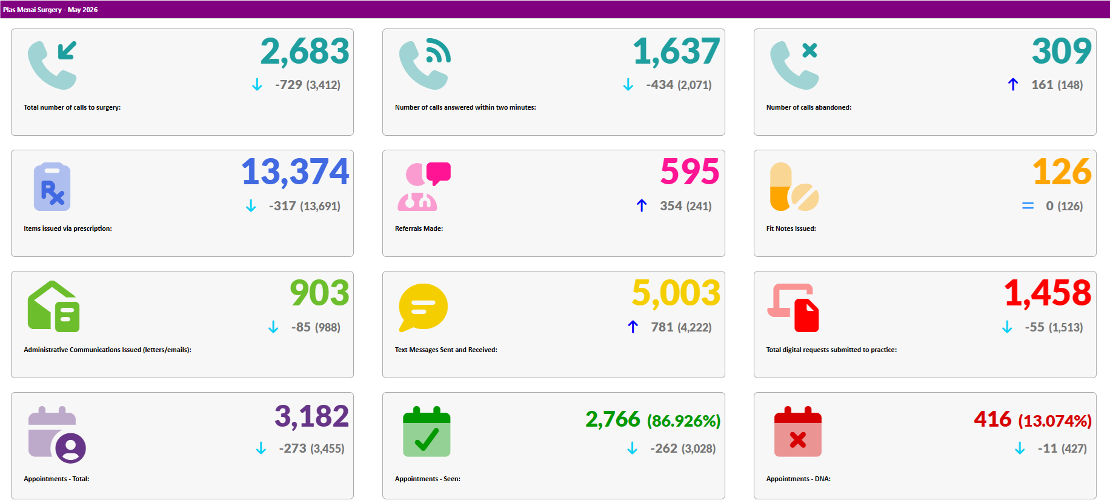Click the 'Appointments - Total:' label
This screenshot has height=503, width=1110.
[x=56, y=479]
